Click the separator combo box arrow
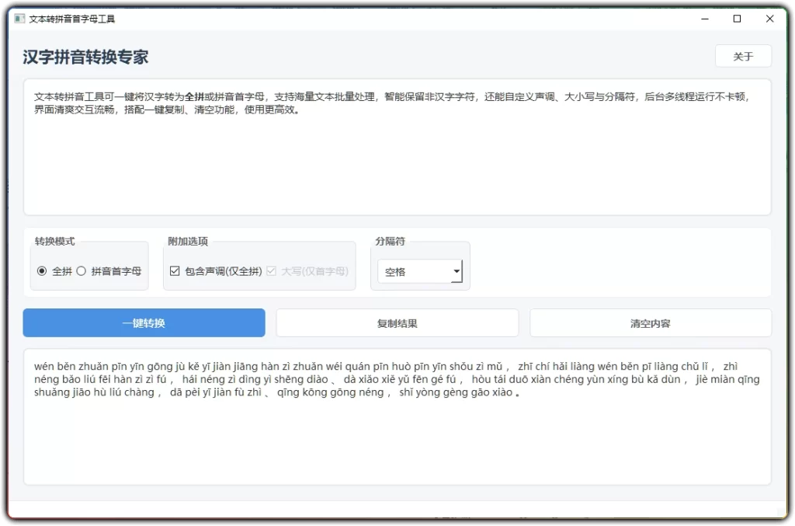795x526 pixels. [457, 272]
